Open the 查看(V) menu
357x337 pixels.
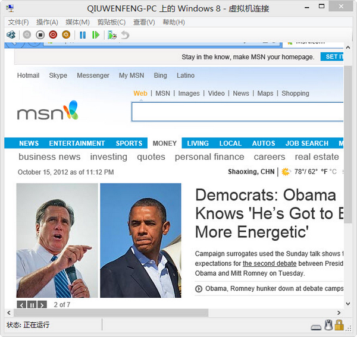[144, 22]
